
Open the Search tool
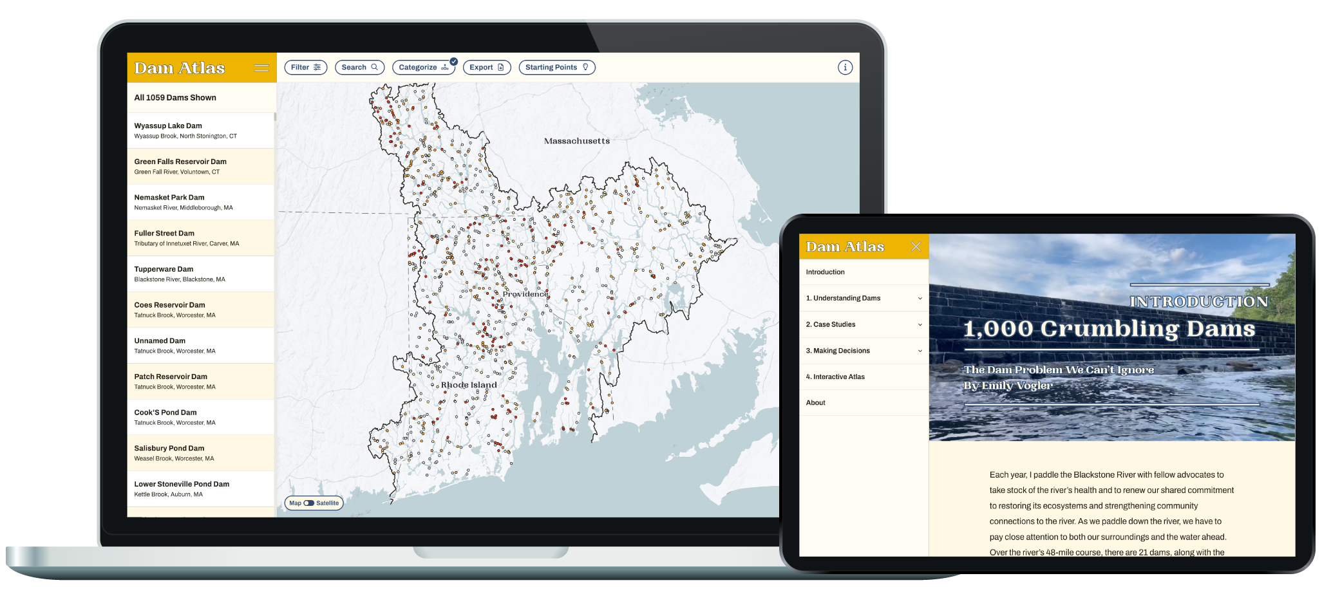click(359, 68)
